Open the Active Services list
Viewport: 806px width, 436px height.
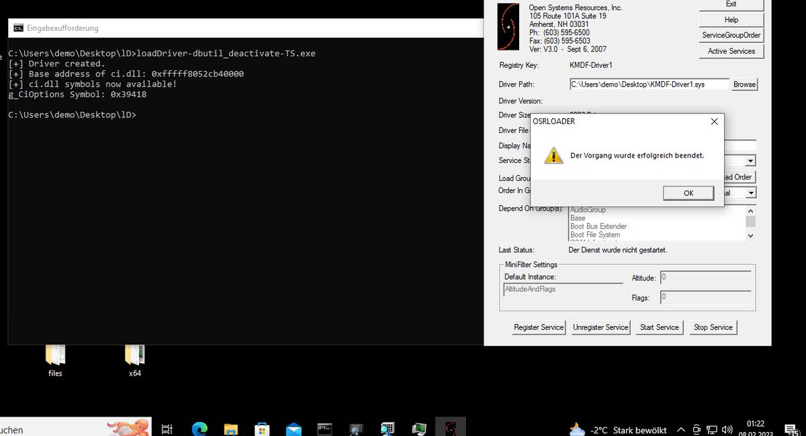(731, 51)
